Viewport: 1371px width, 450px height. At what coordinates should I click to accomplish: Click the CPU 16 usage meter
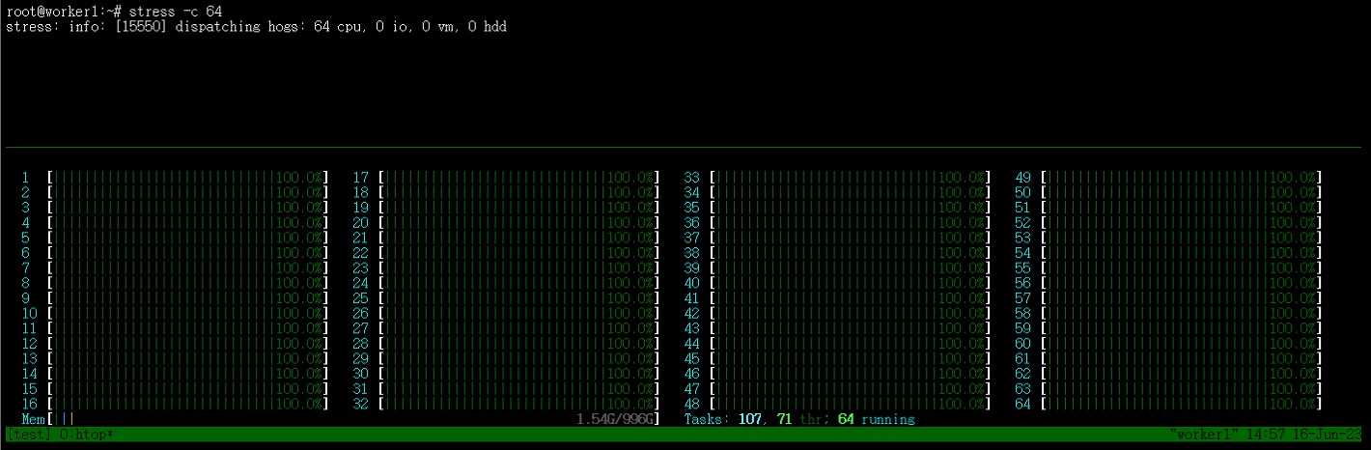[x=188, y=404]
